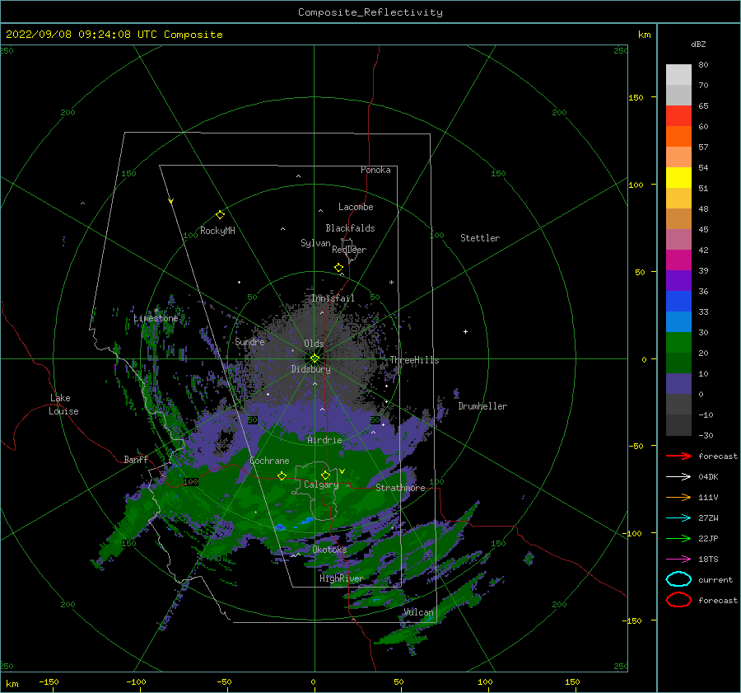Viewport: 741px width, 693px height.
Task: Click the cyan current ellipse legend icon
Action: point(678,579)
